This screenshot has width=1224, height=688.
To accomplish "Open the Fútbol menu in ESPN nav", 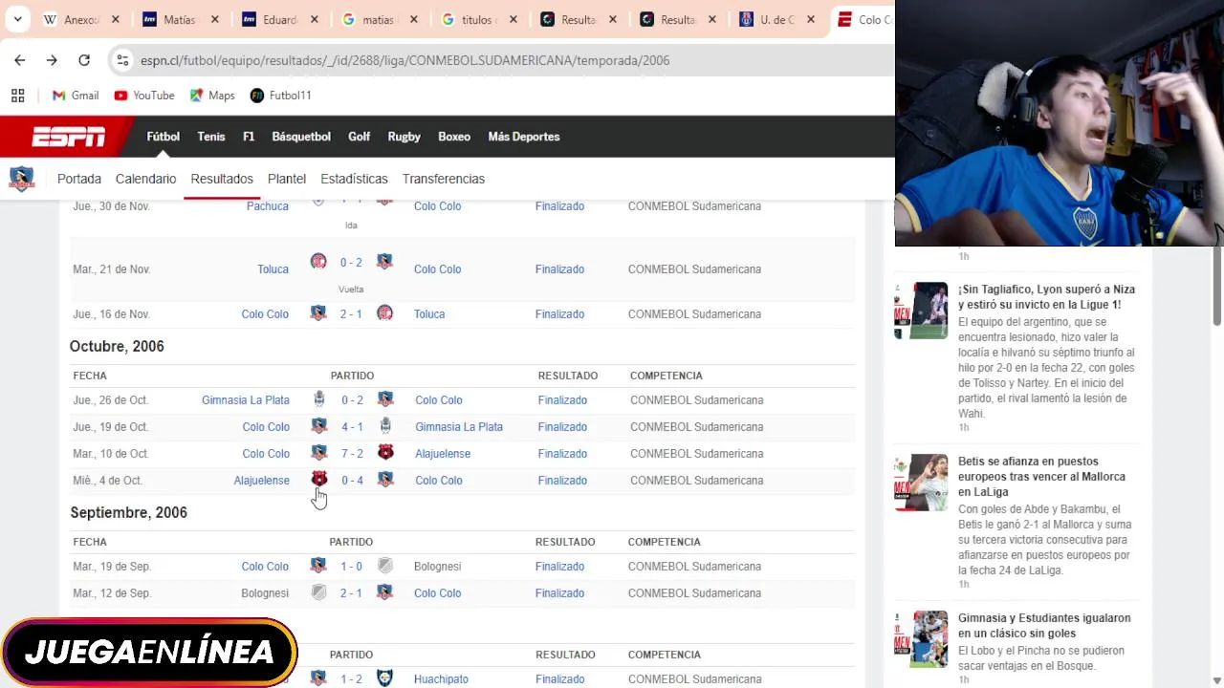I will coord(163,137).
